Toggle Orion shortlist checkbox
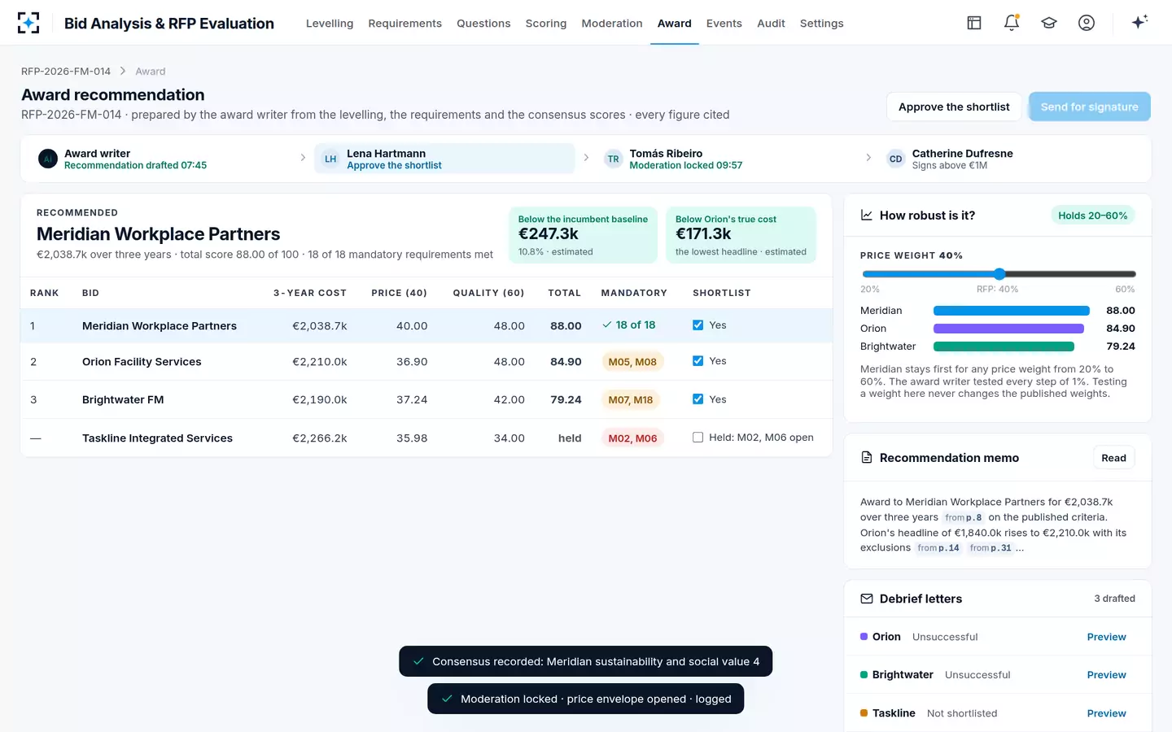This screenshot has height=732, width=1172. [x=698, y=361]
